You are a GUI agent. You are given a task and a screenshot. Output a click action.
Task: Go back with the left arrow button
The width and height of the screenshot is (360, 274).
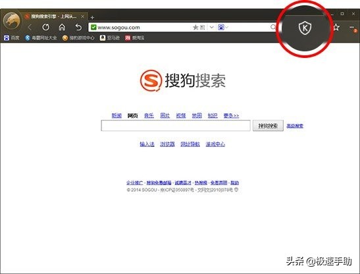click(x=30, y=28)
